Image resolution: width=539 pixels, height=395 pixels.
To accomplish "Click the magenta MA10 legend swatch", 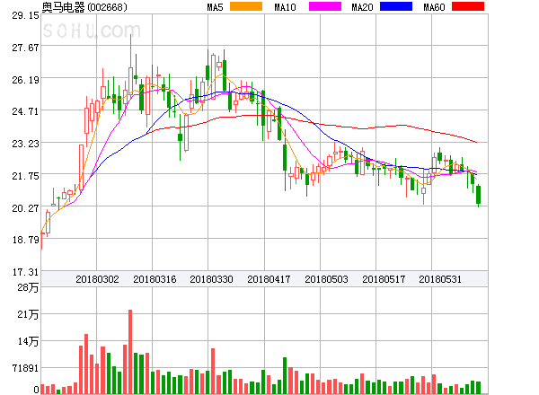I will (x=325, y=6).
